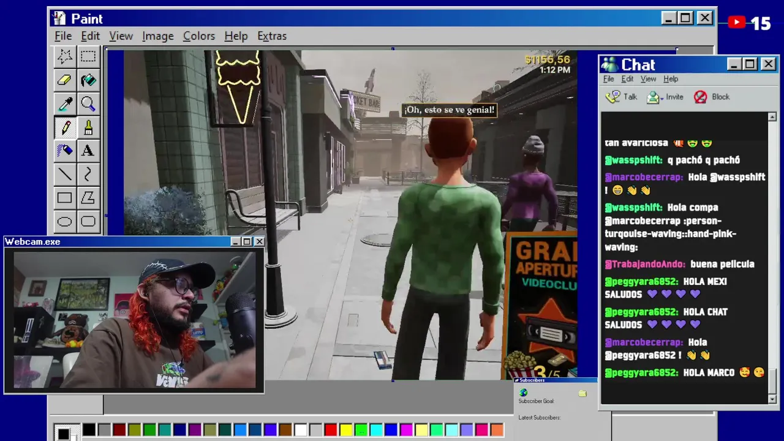Click the Talk icon in Chat toolbar
784x441 pixels.
(x=613, y=97)
